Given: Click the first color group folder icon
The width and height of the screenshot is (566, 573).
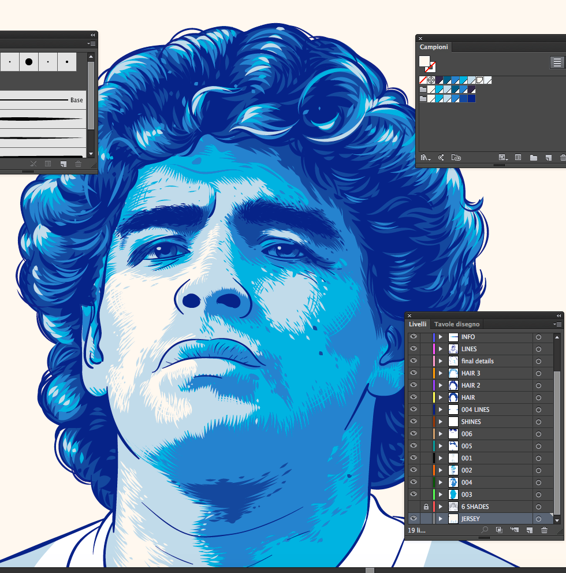Looking at the screenshot, I should pyautogui.click(x=423, y=89).
